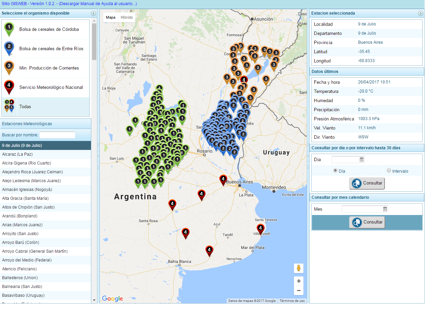
Task: Select the Día radio button
Action: pyautogui.click(x=335, y=171)
